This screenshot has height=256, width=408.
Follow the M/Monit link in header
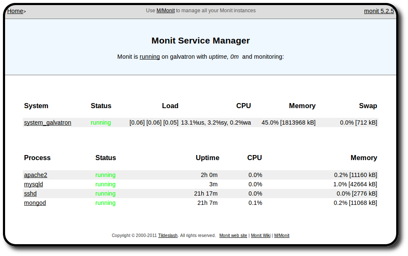coord(165,11)
